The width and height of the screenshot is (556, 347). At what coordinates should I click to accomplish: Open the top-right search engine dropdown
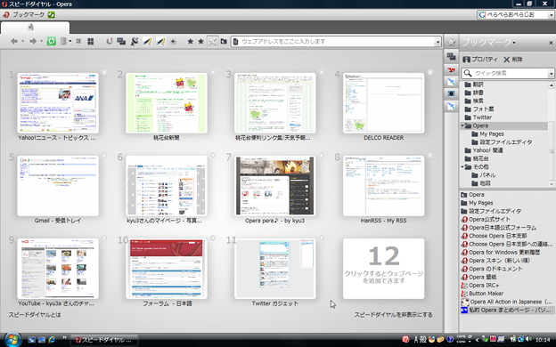click(x=551, y=15)
